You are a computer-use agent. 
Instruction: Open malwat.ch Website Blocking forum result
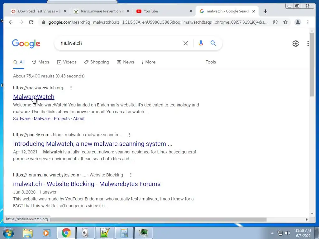[x=87, y=184]
